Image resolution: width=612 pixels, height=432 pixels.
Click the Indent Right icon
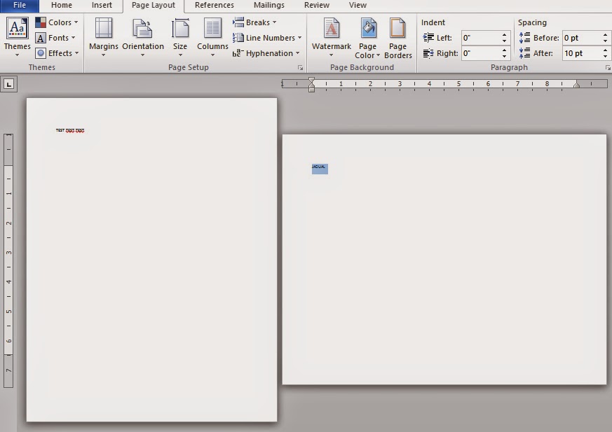[x=428, y=53]
